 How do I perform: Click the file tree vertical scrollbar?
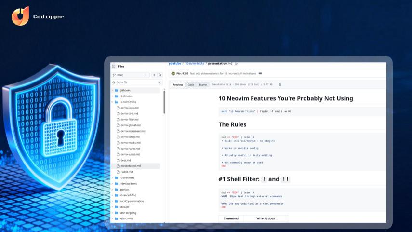(x=164, y=103)
